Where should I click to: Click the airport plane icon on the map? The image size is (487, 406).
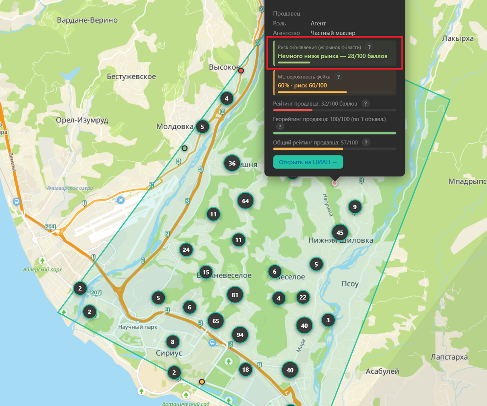(x=121, y=200)
